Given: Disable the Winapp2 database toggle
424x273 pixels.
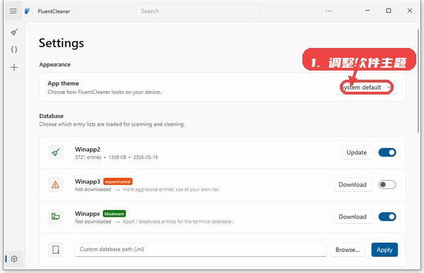Looking at the screenshot, I should click(387, 152).
